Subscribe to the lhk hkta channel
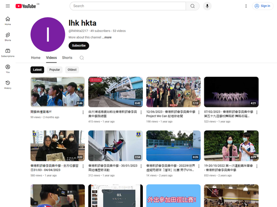The height and width of the screenshot is (207, 277). 79,45
